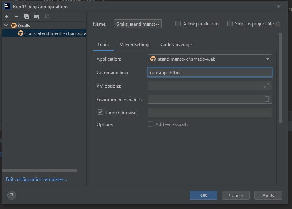Expand the VM options field editor
292x209 pixels.
click(267, 86)
